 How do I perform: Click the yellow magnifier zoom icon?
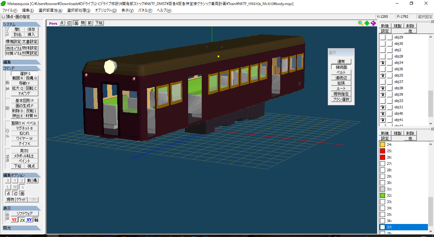click(x=360, y=23)
